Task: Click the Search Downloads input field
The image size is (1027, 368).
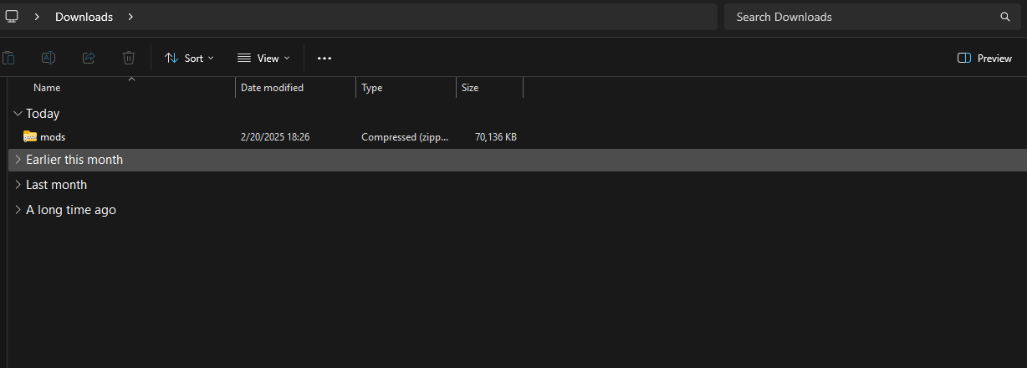Action: (x=861, y=17)
